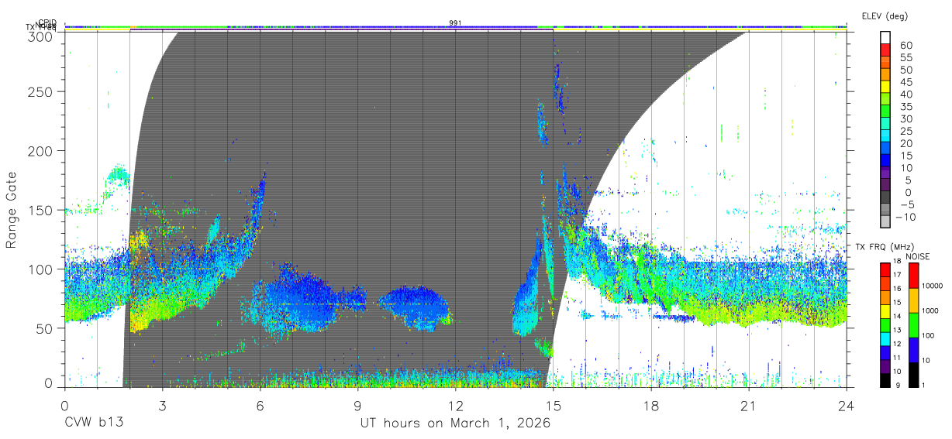Pick the light grey bottom ELEV swatch
The height and width of the screenshot is (439, 952).
coord(885,223)
